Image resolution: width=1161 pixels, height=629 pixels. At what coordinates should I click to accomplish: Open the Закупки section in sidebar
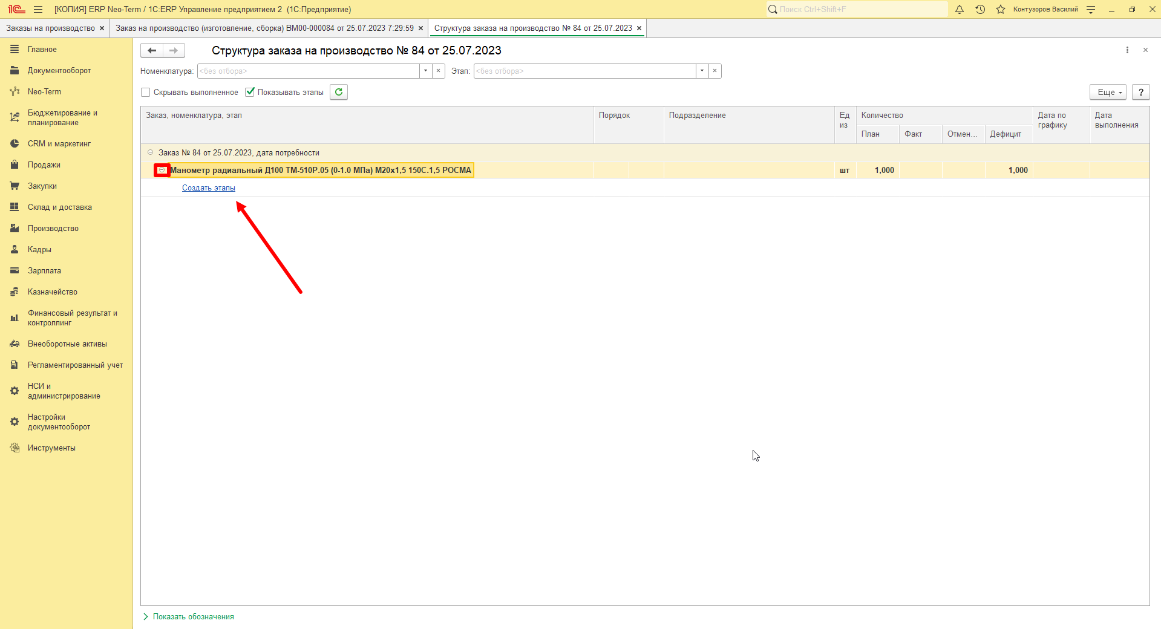tap(42, 186)
